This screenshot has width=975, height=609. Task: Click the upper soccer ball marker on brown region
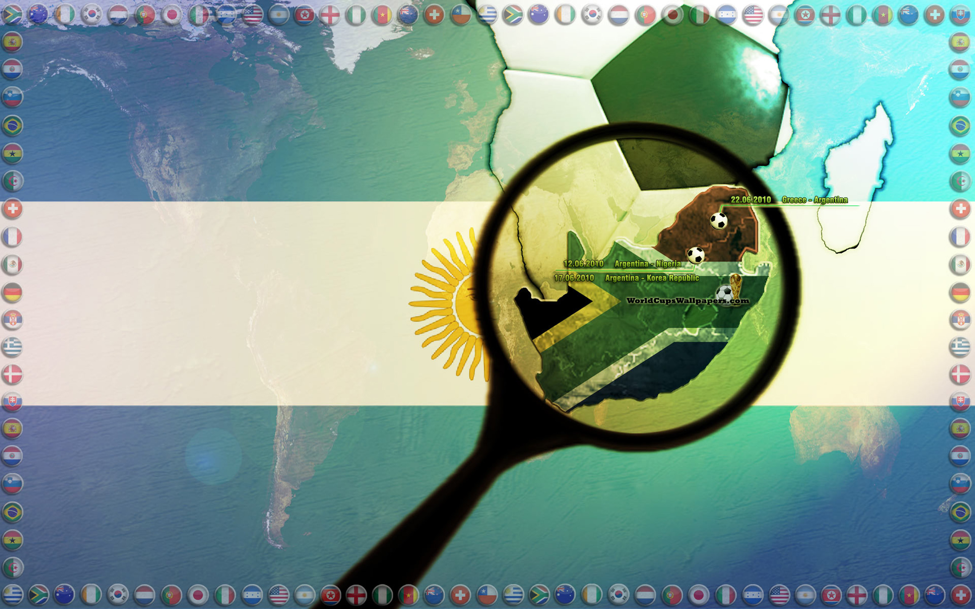[x=718, y=221]
